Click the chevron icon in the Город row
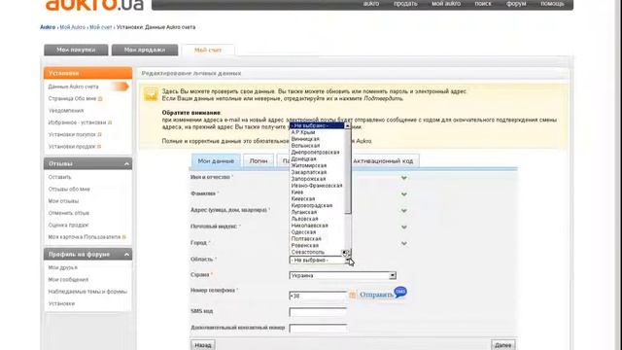Image resolution: width=622 pixels, height=350 pixels. [x=404, y=243]
